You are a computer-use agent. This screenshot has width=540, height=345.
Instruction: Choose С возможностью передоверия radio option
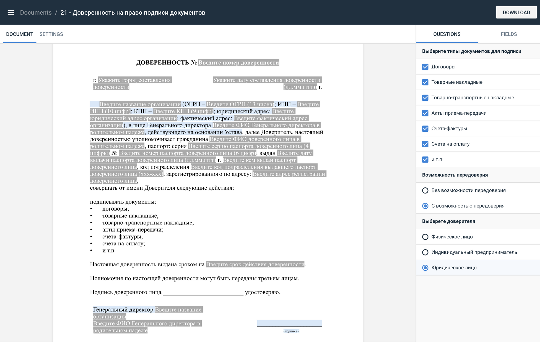click(425, 206)
